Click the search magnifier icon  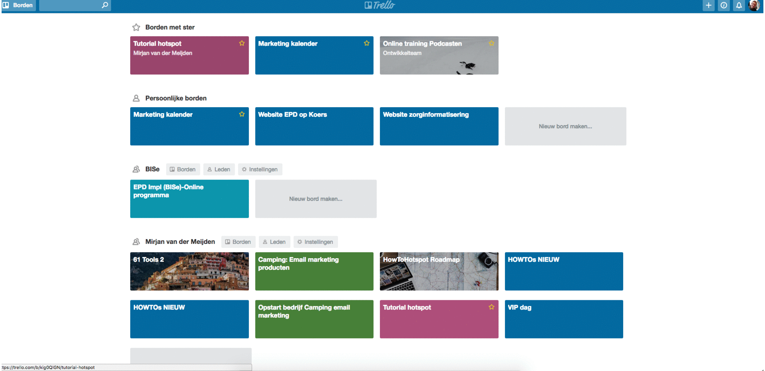105,5
